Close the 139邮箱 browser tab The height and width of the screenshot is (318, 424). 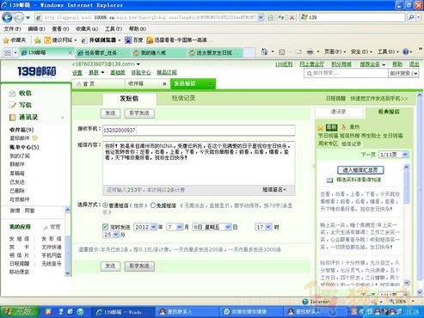(70, 52)
